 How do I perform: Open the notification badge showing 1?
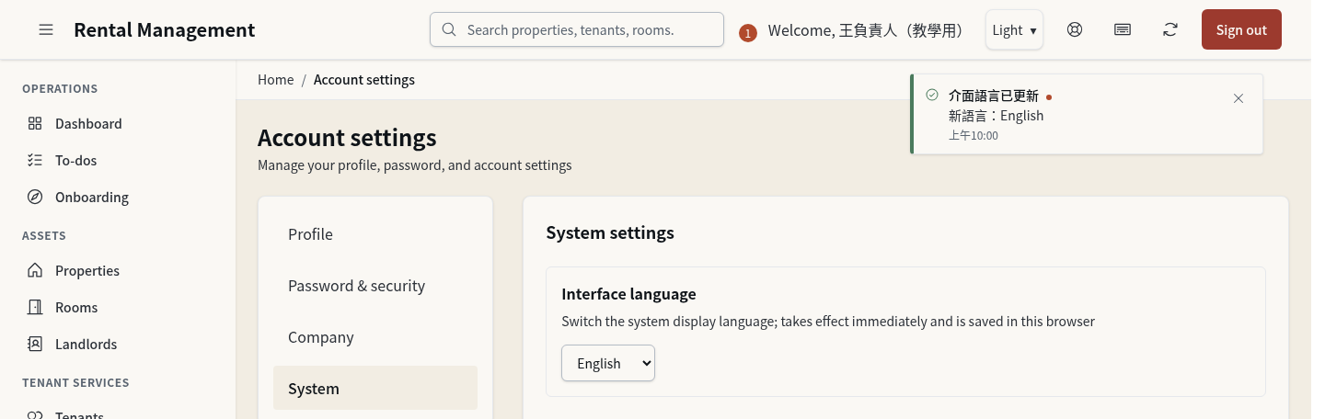tap(748, 33)
